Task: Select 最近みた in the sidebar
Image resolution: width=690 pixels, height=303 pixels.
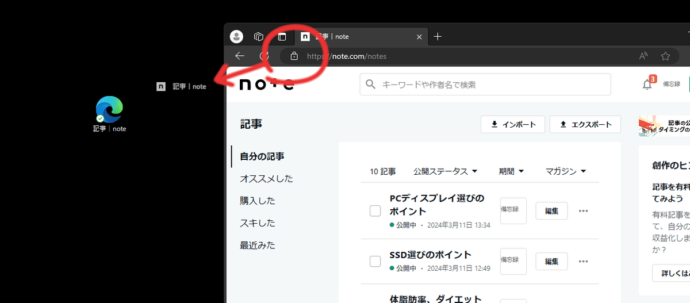Action: pos(258,246)
